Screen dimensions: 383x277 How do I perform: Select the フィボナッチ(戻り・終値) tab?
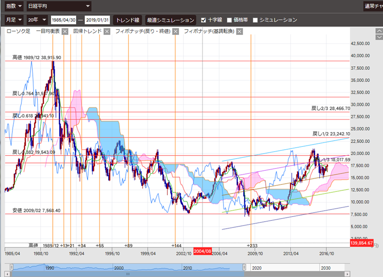(143, 31)
